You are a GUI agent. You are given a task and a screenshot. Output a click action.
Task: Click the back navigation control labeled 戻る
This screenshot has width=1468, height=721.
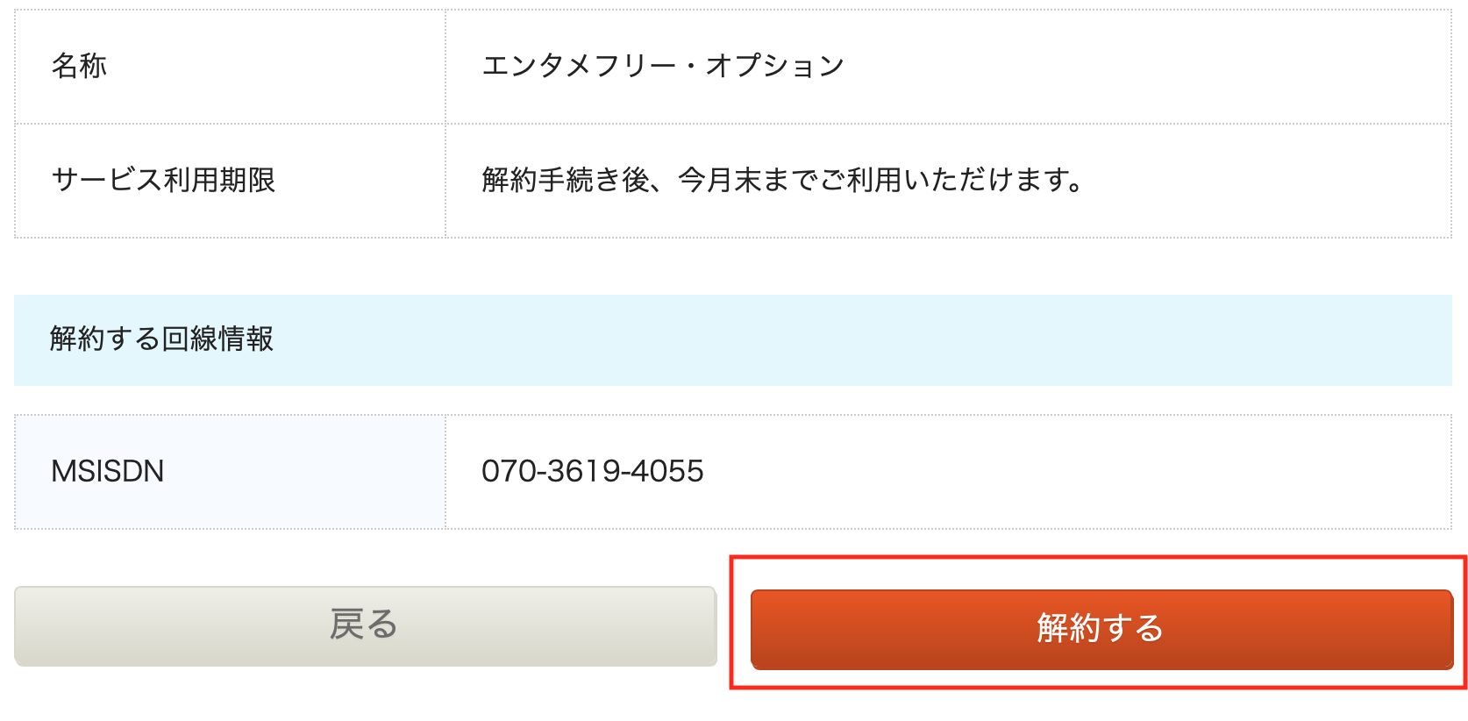365,625
